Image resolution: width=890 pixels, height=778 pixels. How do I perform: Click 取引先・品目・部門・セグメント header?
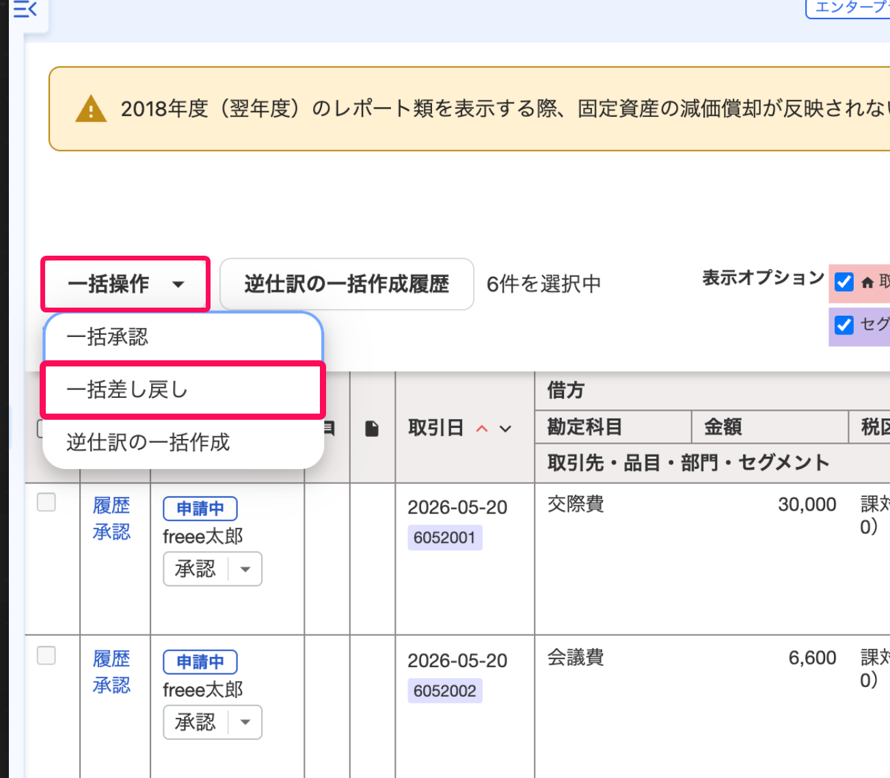pos(688,463)
